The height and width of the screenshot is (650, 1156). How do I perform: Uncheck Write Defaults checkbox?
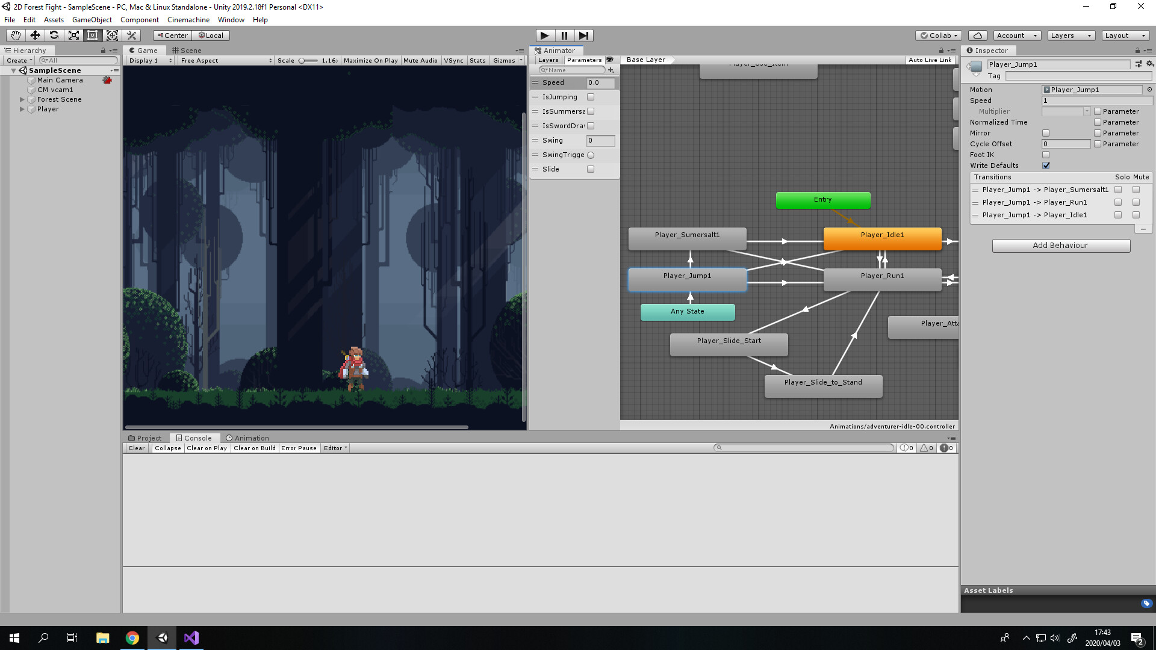pos(1046,166)
